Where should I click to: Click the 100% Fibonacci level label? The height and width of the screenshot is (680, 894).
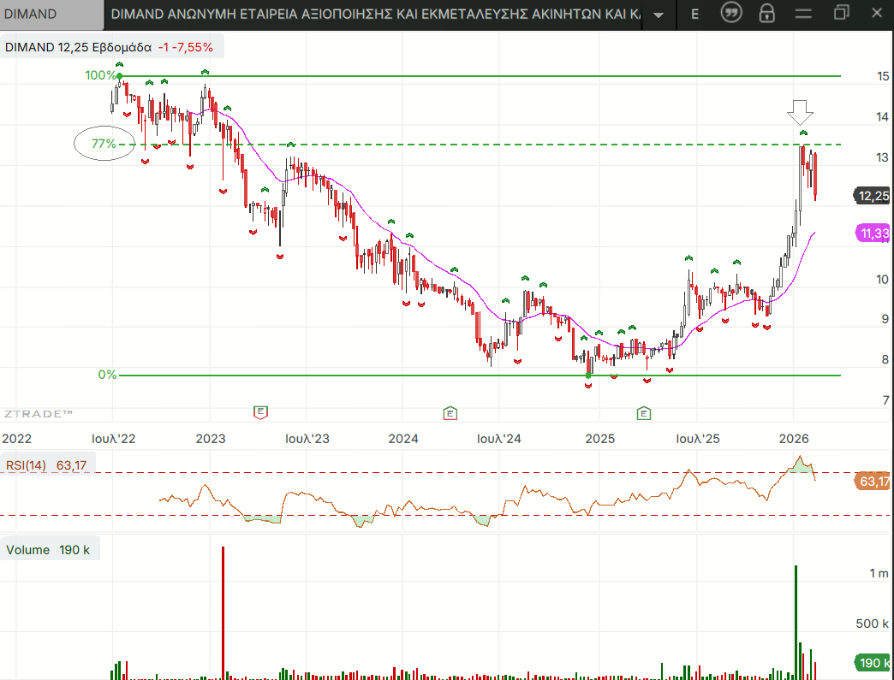point(99,75)
